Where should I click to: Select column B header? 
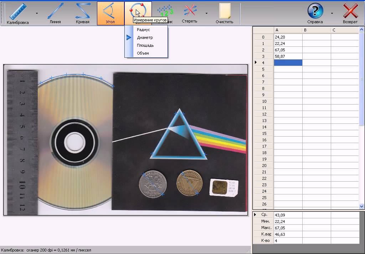tap(317, 30)
